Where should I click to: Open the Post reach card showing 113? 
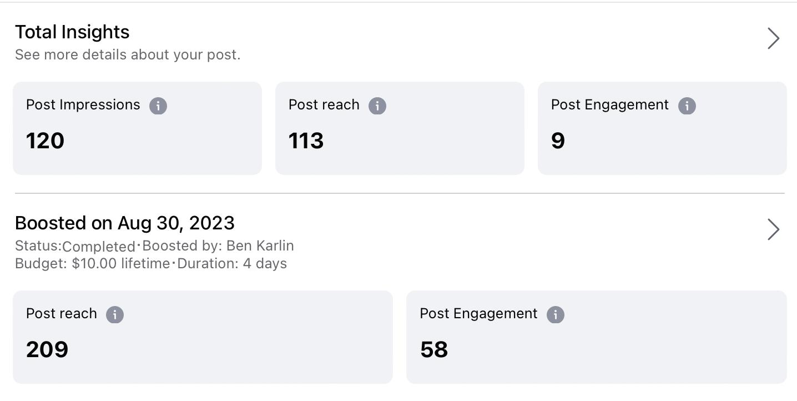[x=400, y=128]
